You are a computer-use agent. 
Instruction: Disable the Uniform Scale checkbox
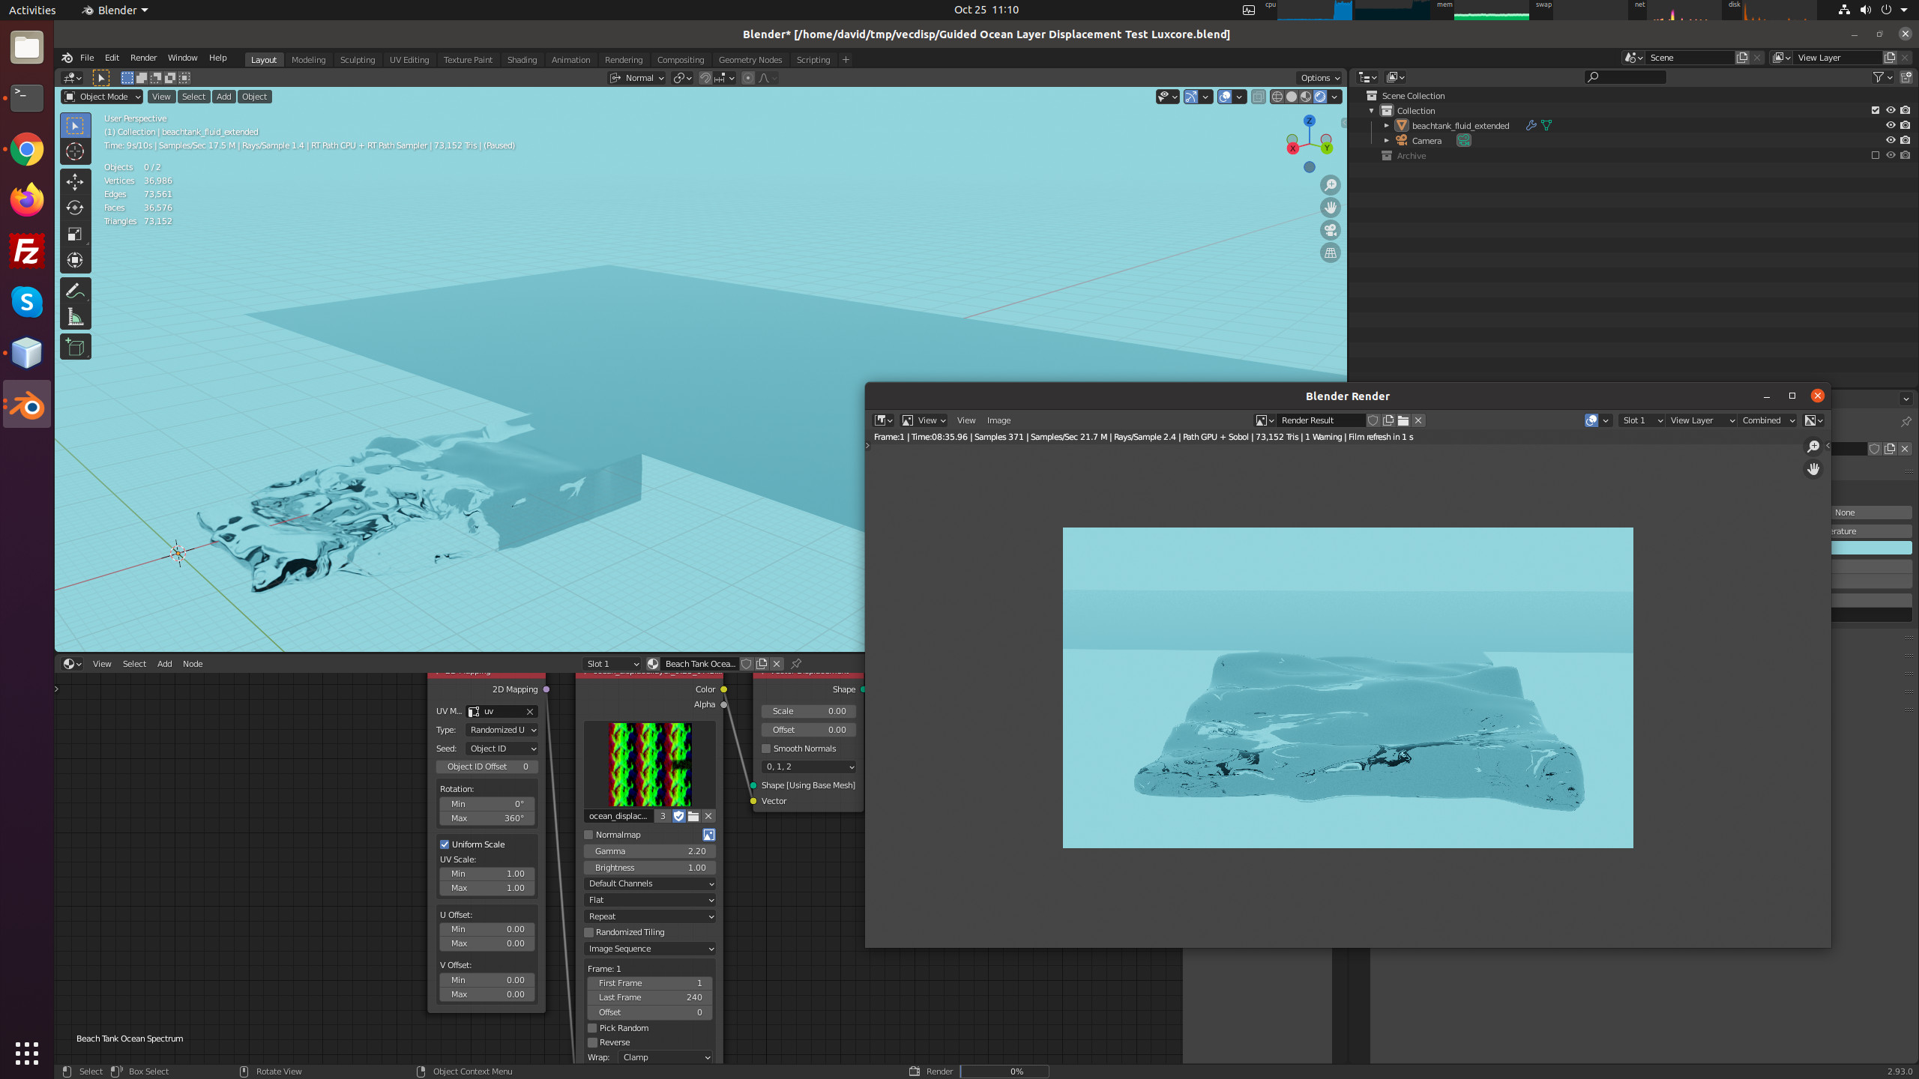pos(445,844)
